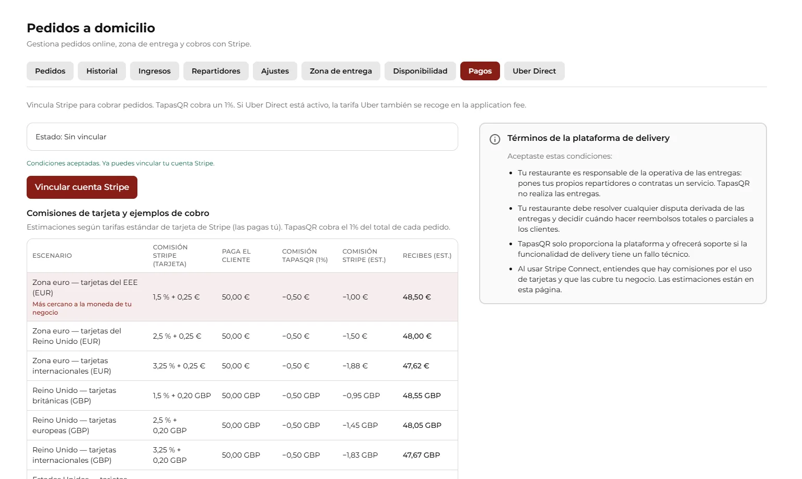Click the 48,55 GBP received amount

coord(422,396)
